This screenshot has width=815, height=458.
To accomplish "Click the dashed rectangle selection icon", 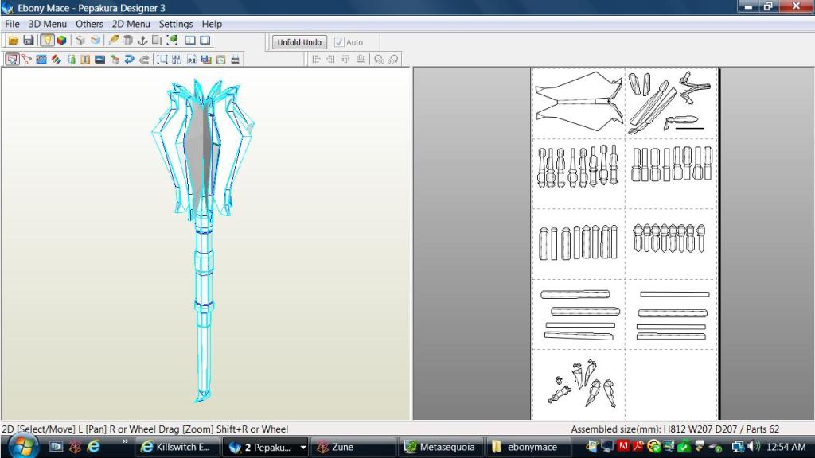I will pos(162,59).
